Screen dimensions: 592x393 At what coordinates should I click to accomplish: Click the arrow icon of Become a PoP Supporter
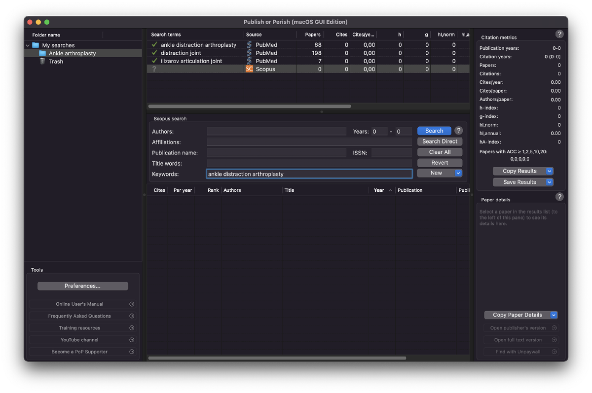[x=132, y=352]
